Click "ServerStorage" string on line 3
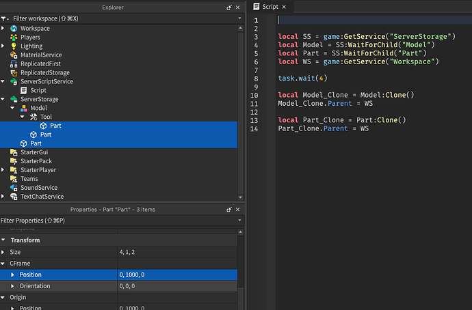 pos(421,37)
